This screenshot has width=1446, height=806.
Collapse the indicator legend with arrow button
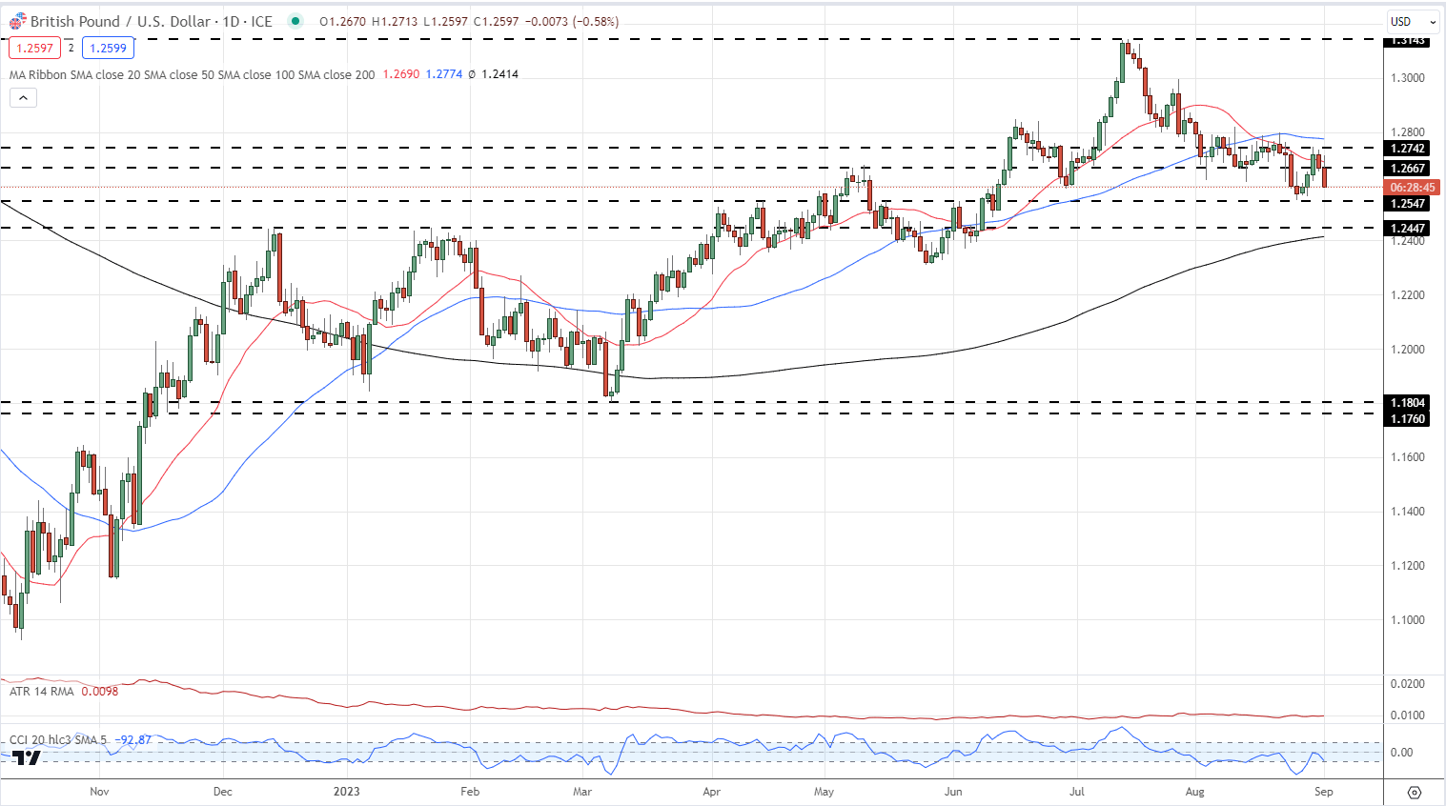pos(23,97)
